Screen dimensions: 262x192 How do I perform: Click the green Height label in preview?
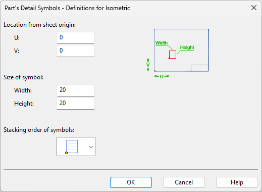pos(187,47)
